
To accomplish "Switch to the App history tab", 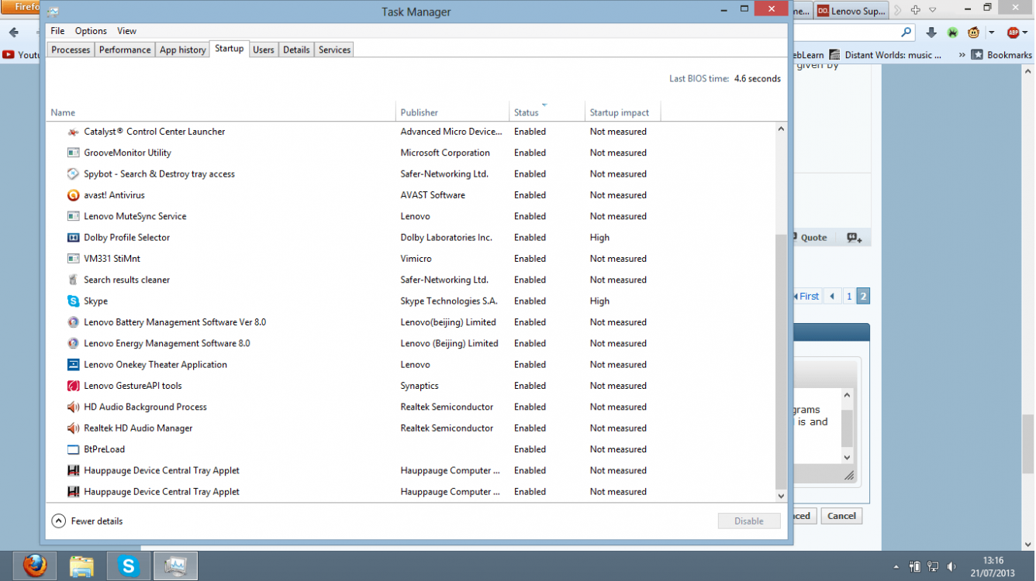I will click(x=182, y=50).
